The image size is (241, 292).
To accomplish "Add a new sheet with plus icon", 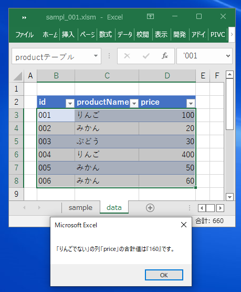I will 150,208.
